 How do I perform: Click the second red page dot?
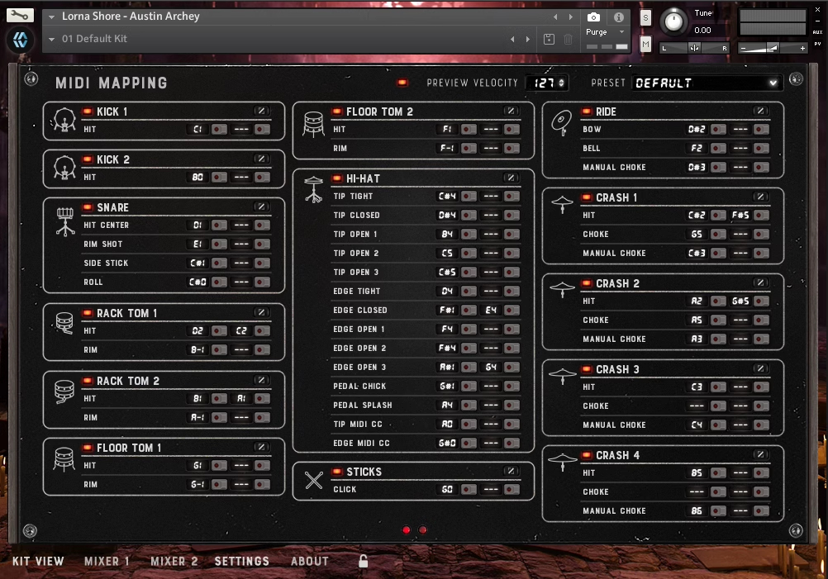[423, 530]
